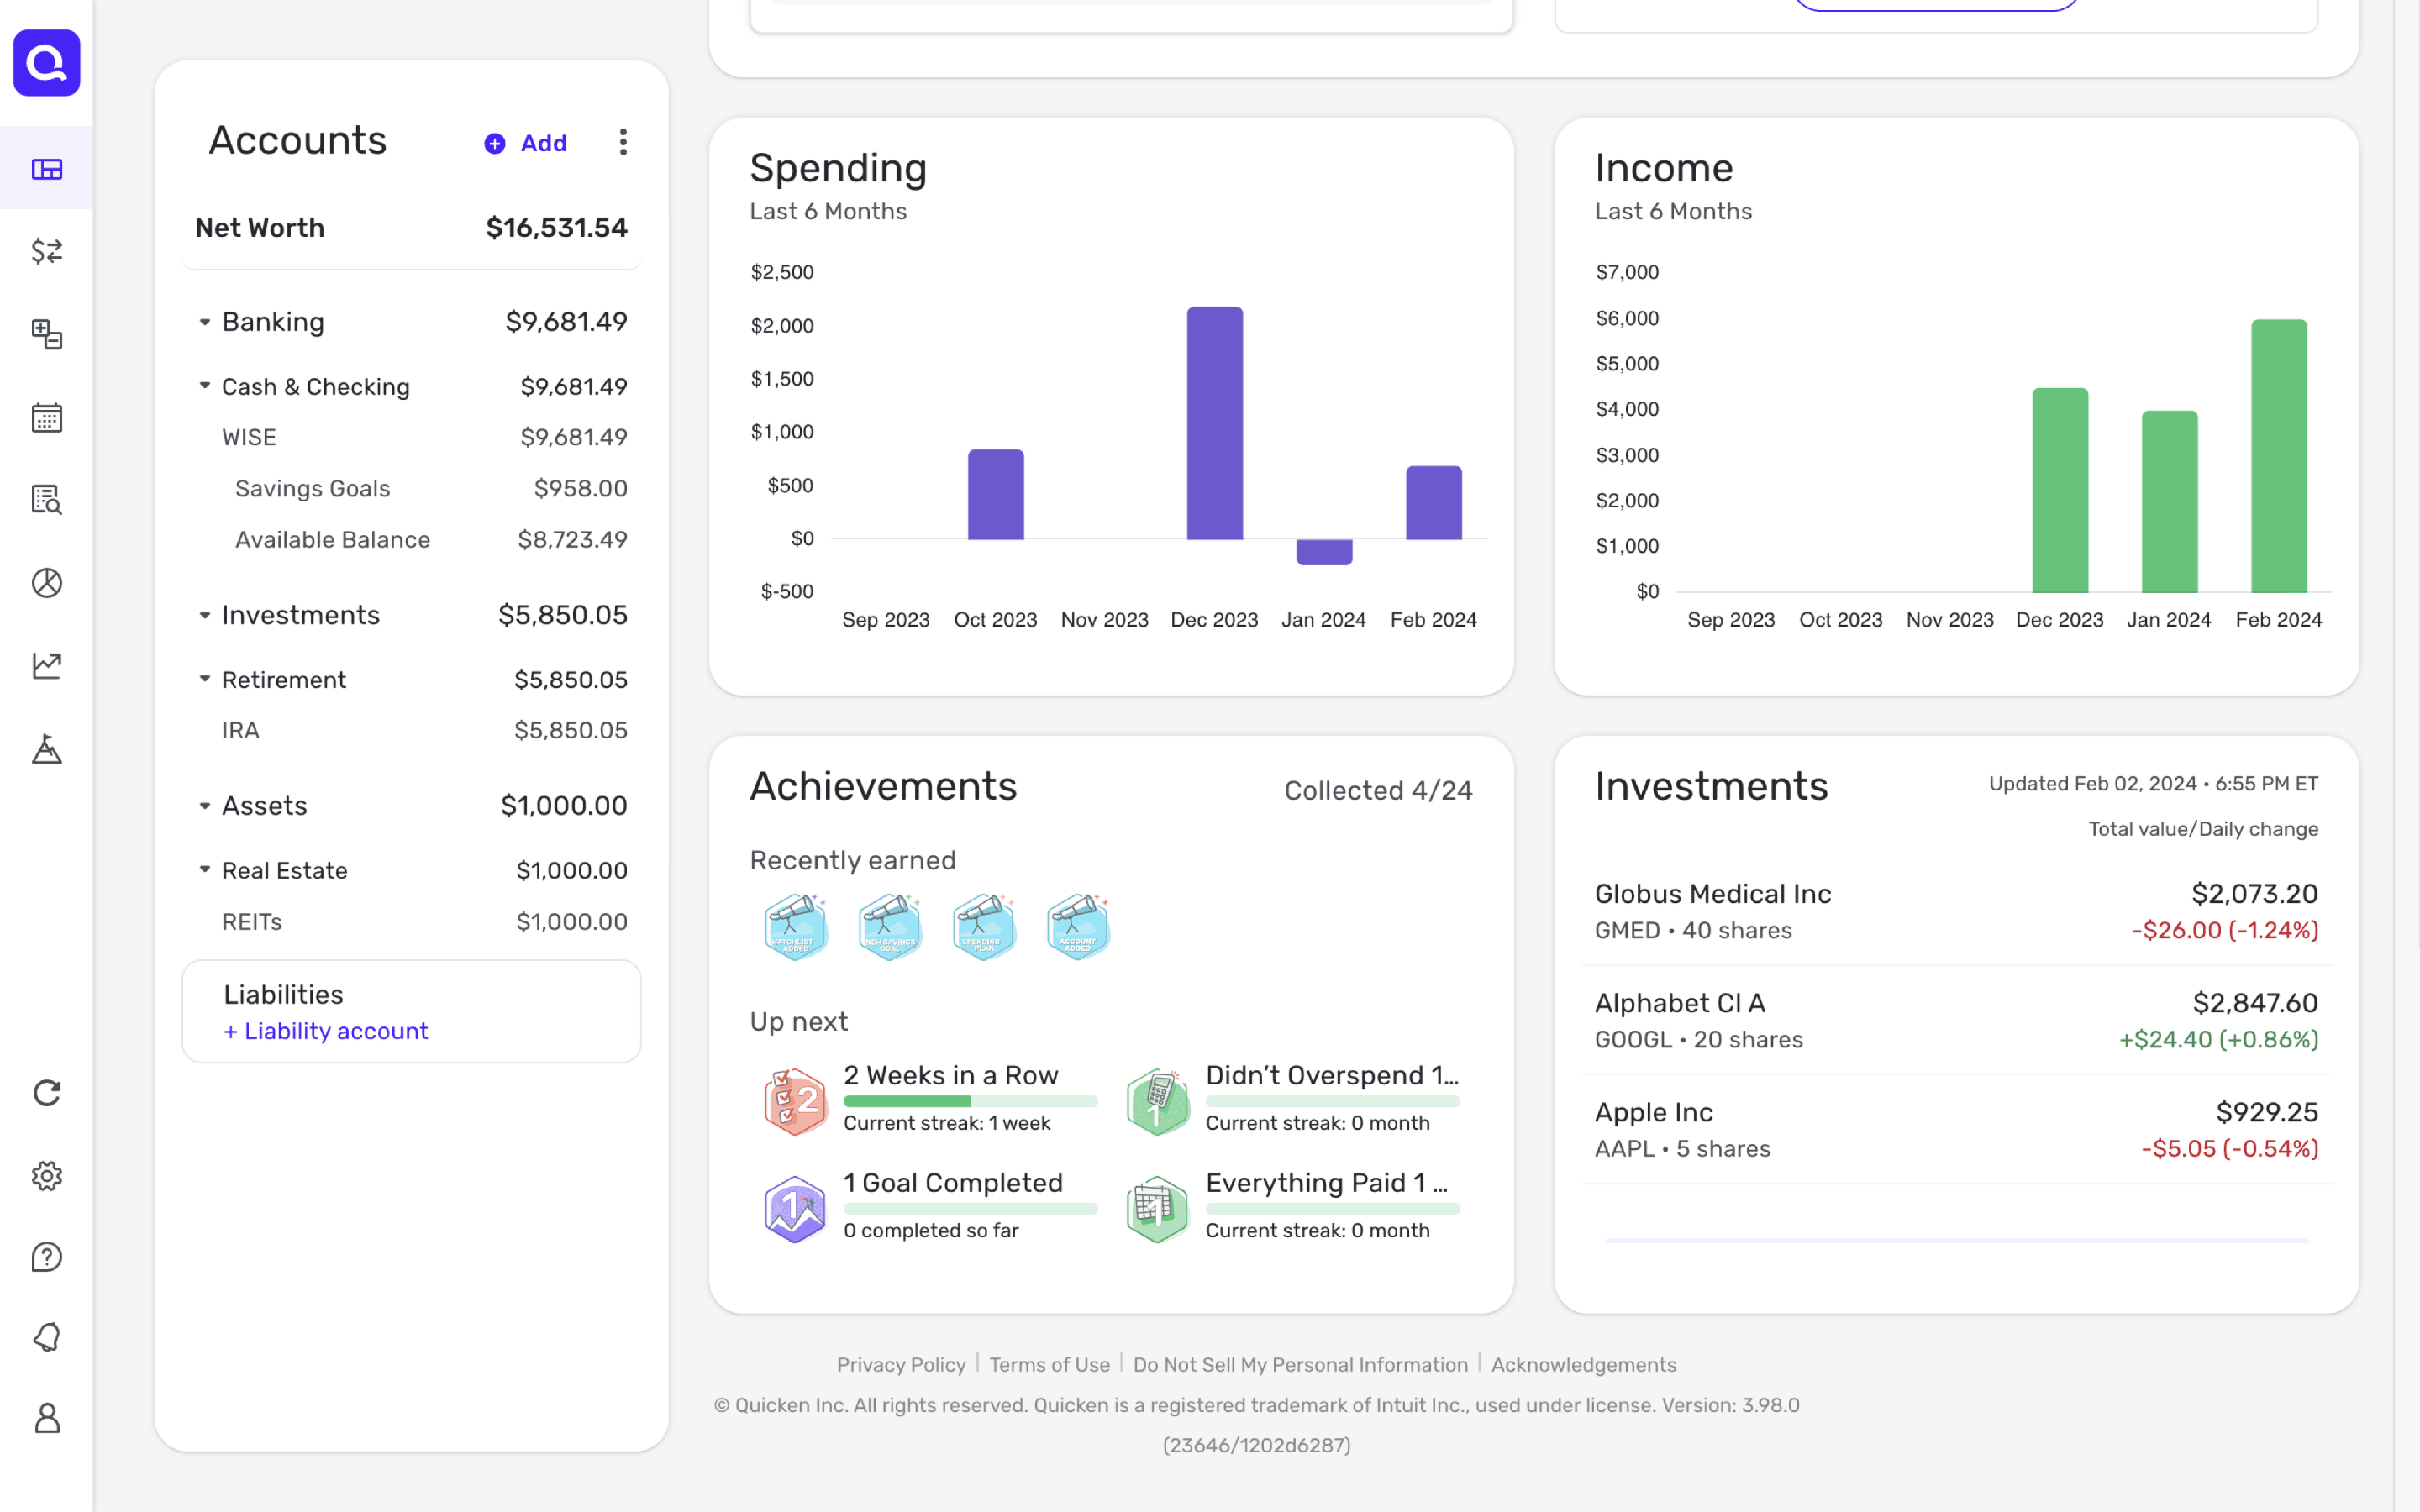Open the Bills calendar in the sidebar

[46, 417]
